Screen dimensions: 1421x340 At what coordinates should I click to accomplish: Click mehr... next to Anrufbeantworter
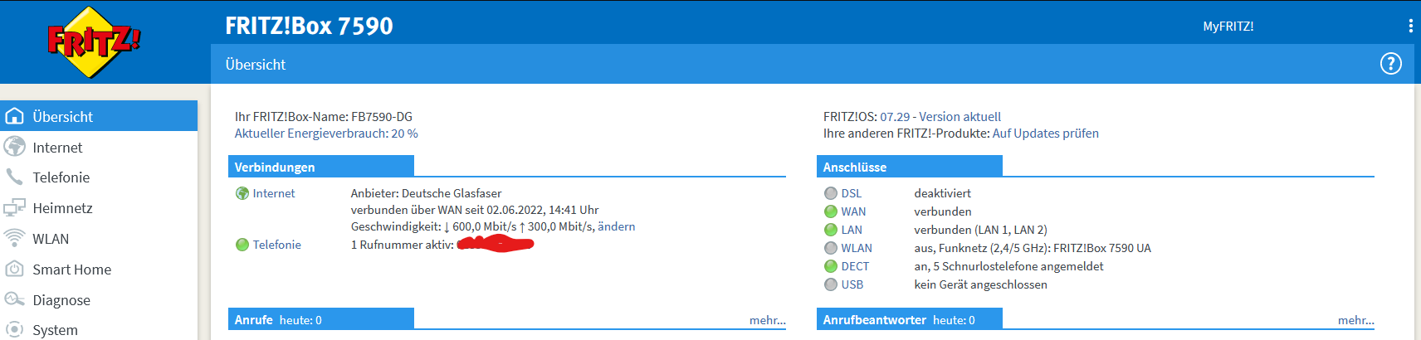pyautogui.click(x=1356, y=320)
